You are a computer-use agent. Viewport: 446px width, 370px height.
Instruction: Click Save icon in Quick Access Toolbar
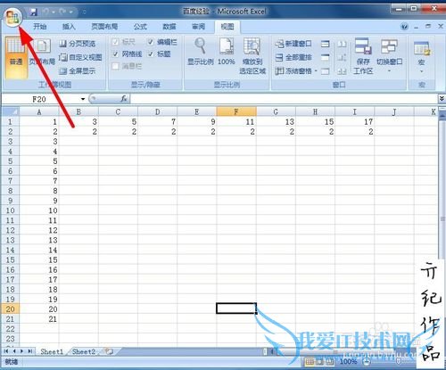tap(34, 12)
